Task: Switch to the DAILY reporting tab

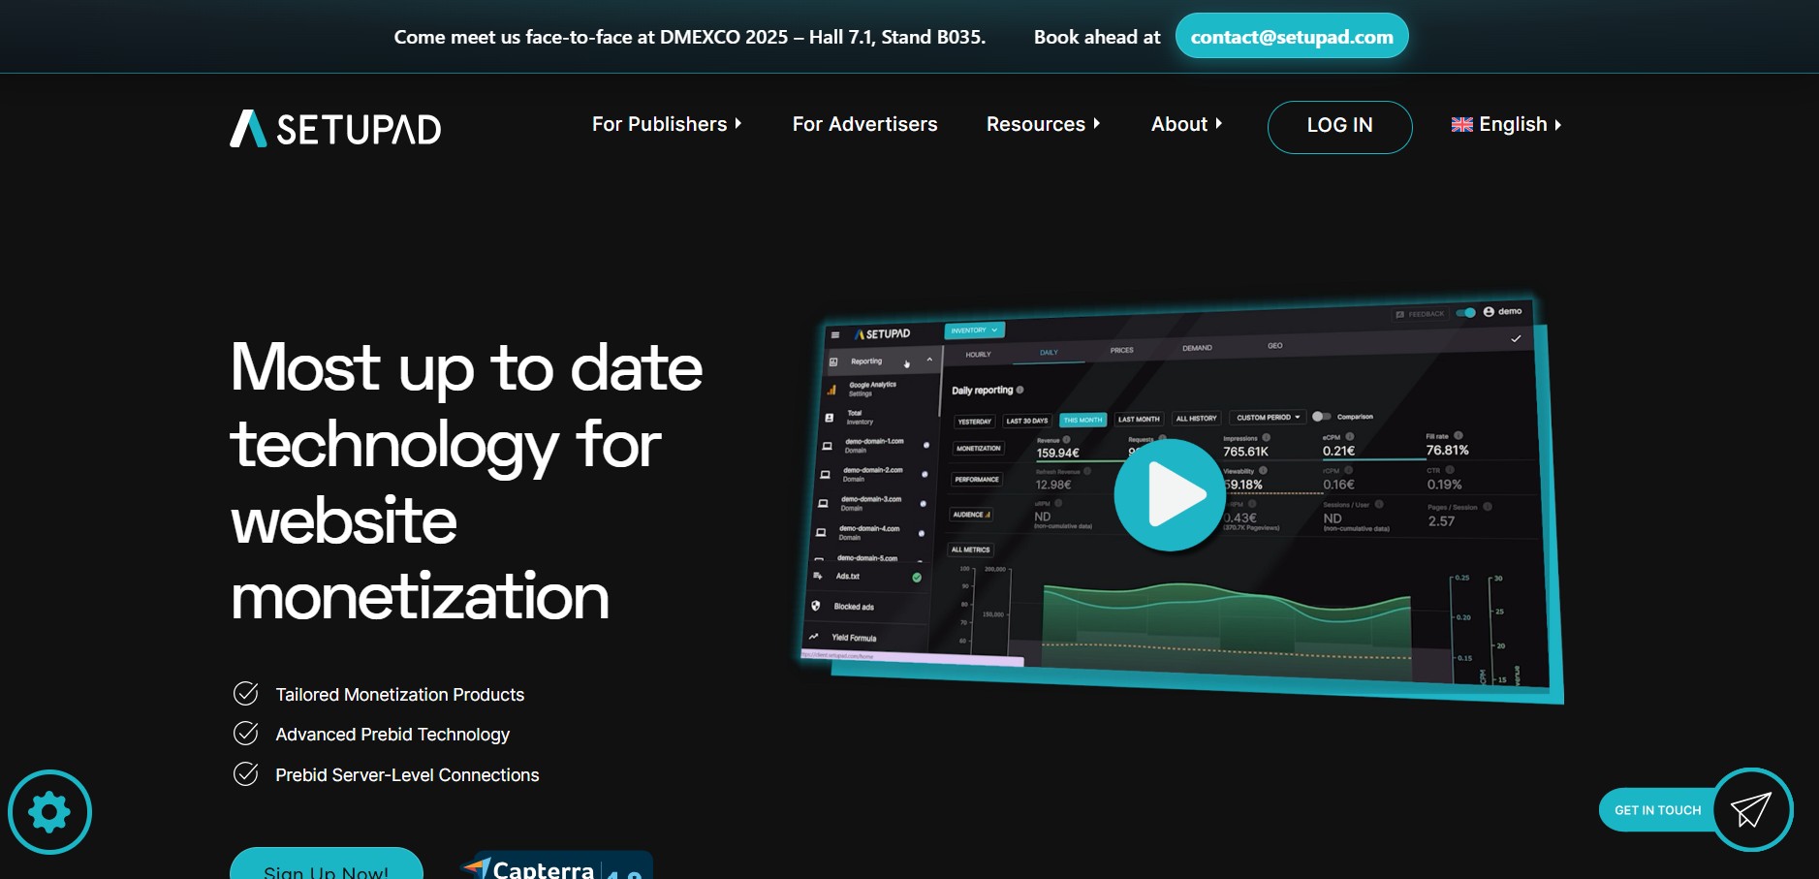Action: coord(1048,354)
